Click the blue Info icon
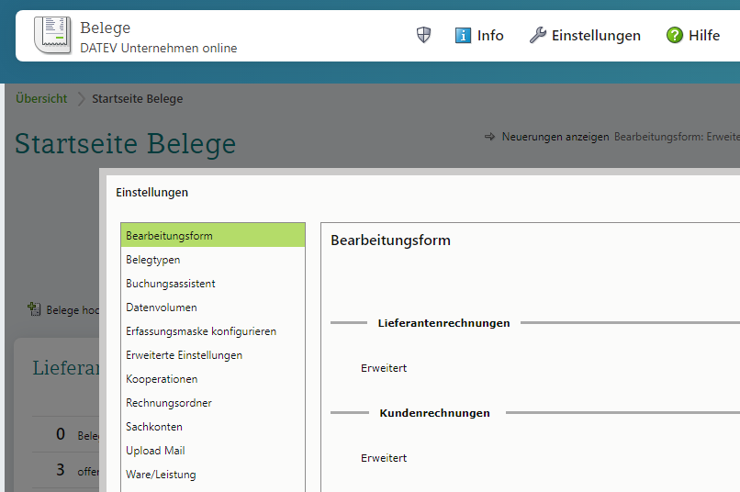The width and height of the screenshot is (740, 492). [464, 35]
